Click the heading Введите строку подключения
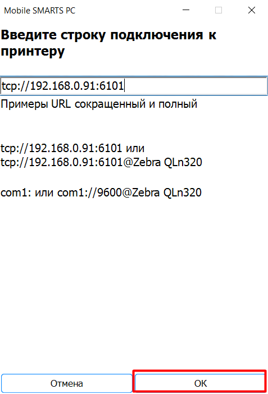Screen dimensions: 268x394 (102, 35)
